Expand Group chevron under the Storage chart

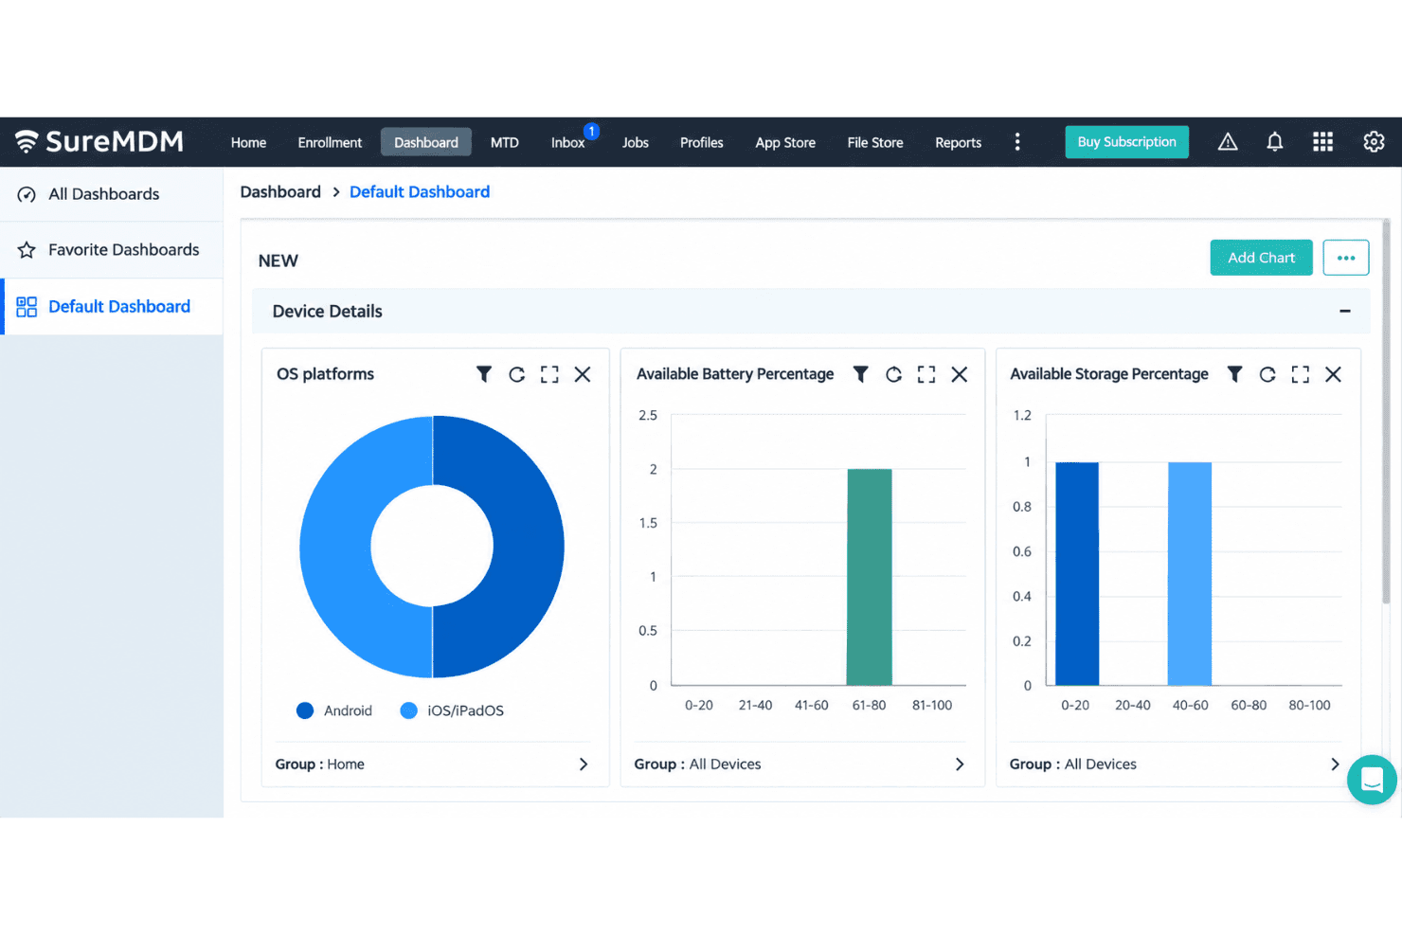coord(1335,764)
